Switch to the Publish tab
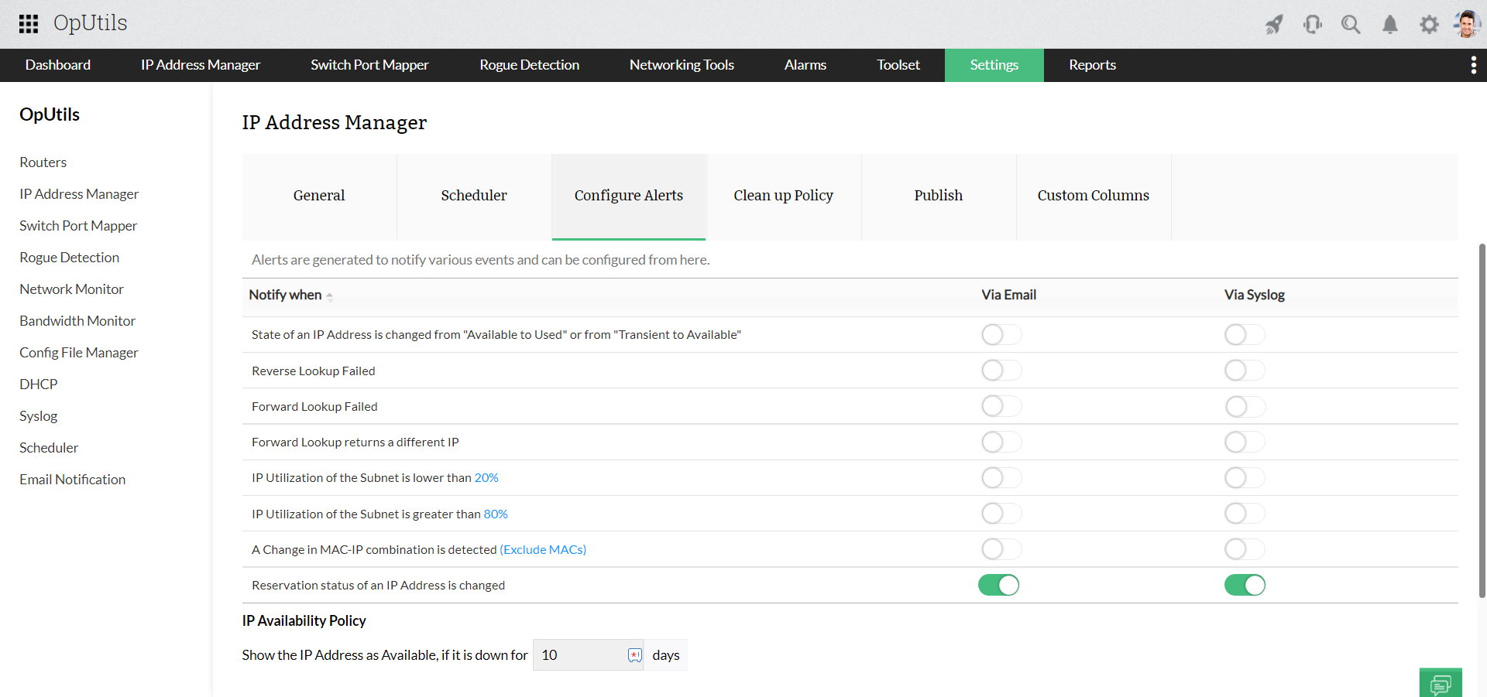 tap(939, 196)
